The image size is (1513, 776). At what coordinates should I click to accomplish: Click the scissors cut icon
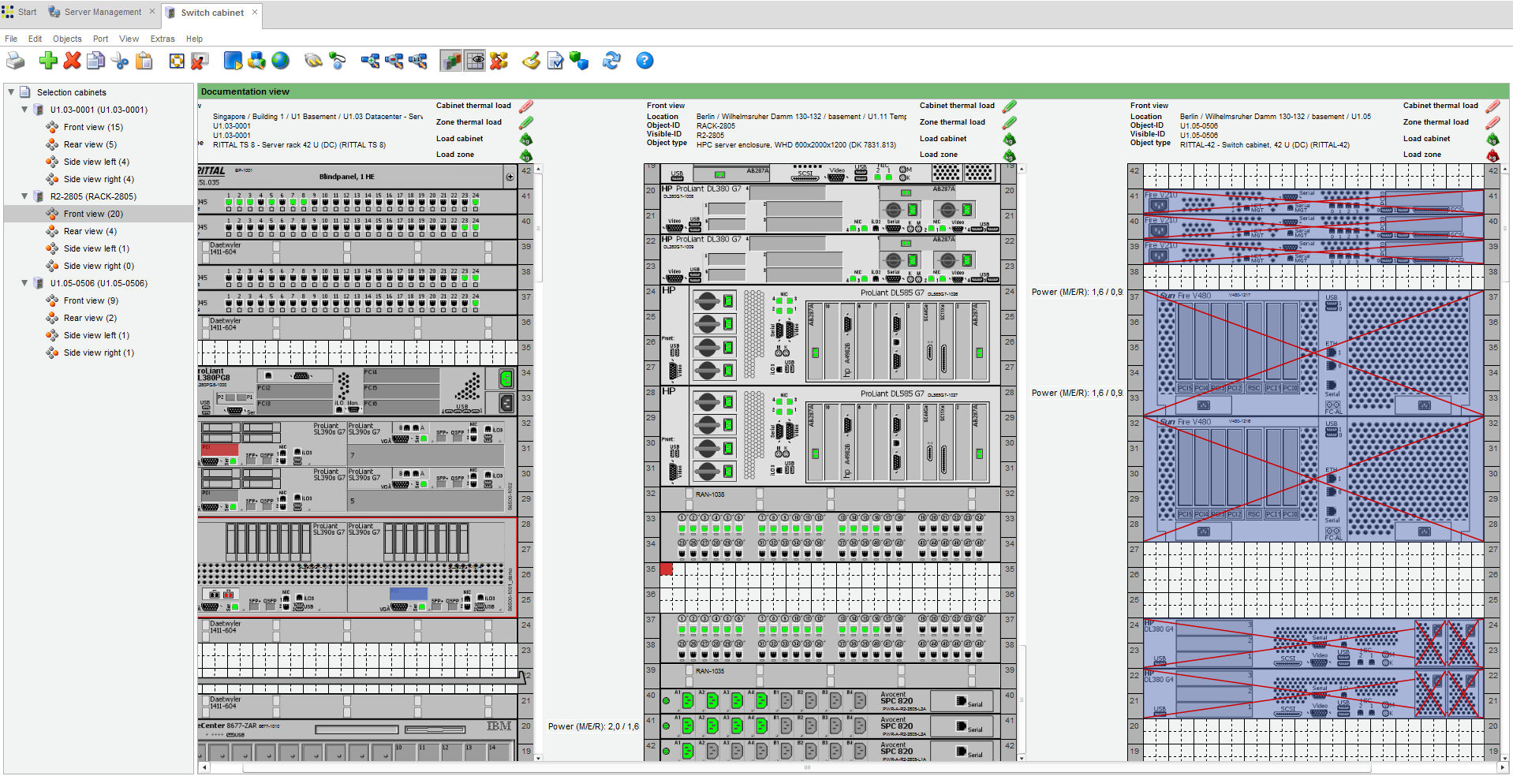tap(120, 61)
